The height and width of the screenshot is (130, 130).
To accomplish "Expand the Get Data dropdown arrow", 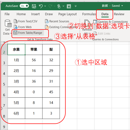I will tap(11, 34).
